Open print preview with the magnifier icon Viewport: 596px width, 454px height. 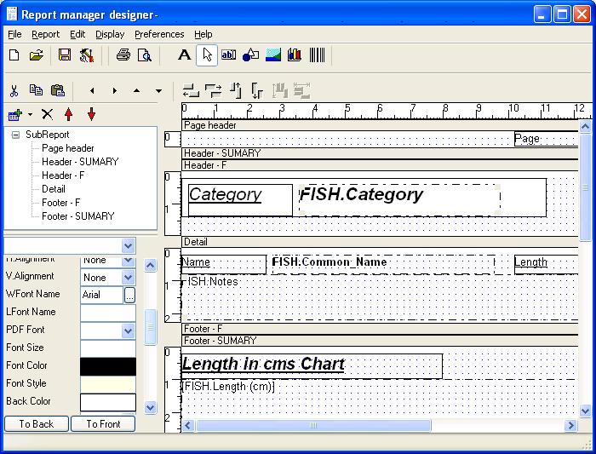point(145,55)
